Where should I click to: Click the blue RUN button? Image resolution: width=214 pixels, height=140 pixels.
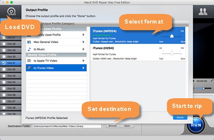196,125
